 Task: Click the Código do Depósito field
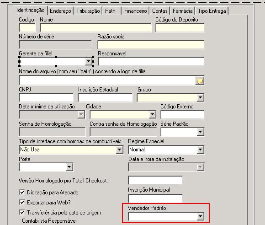point(180,27)
